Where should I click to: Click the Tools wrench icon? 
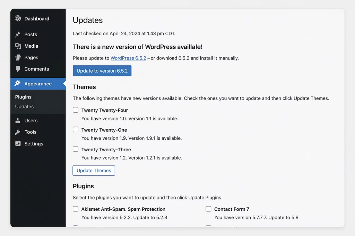[x=18, y=132]
